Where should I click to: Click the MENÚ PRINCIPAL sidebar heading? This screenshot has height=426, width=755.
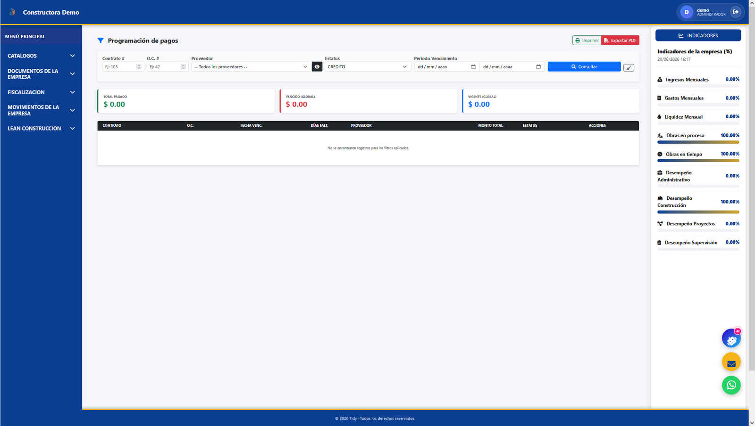[25, 36]
